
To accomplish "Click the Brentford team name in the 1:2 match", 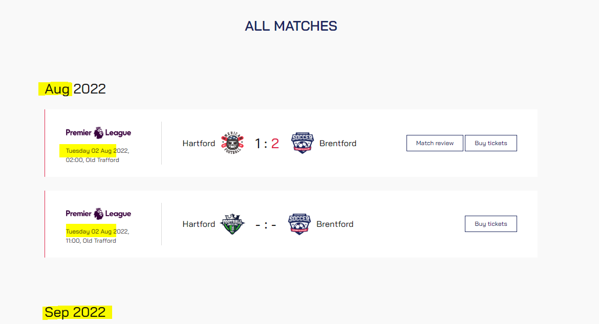I will pos(338,143).
